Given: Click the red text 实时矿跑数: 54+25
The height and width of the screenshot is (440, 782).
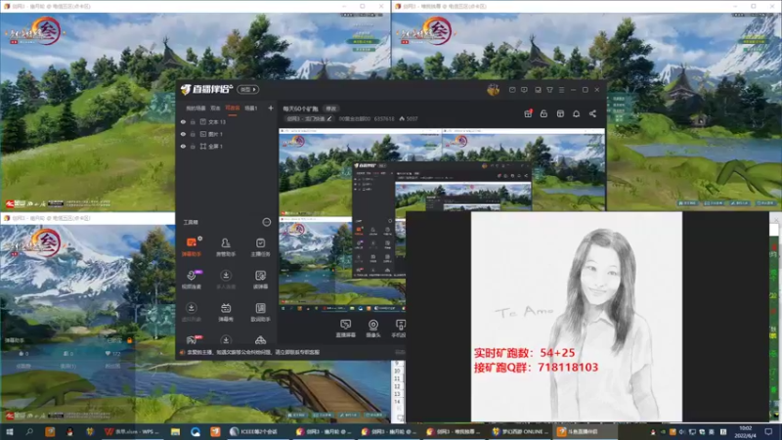Looking at the screenshot, I should (524, 353).
